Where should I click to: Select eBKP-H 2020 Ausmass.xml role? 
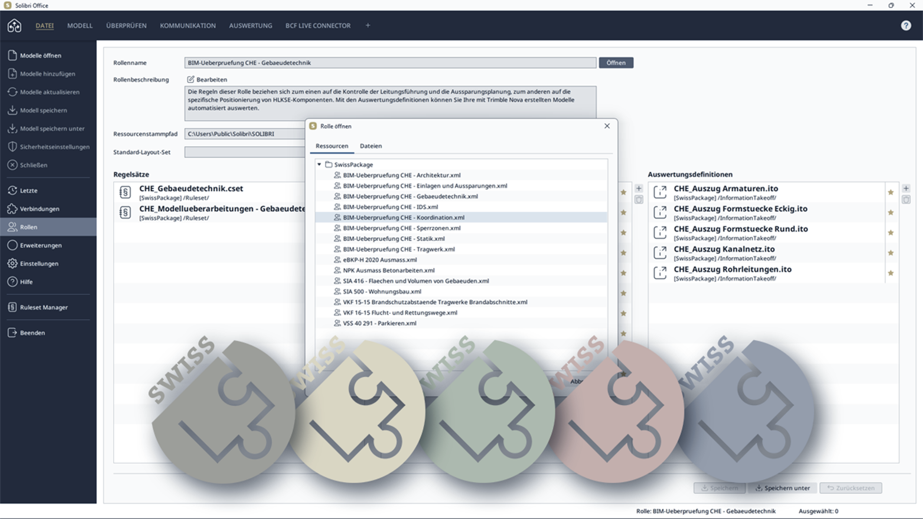click(461, 259)
